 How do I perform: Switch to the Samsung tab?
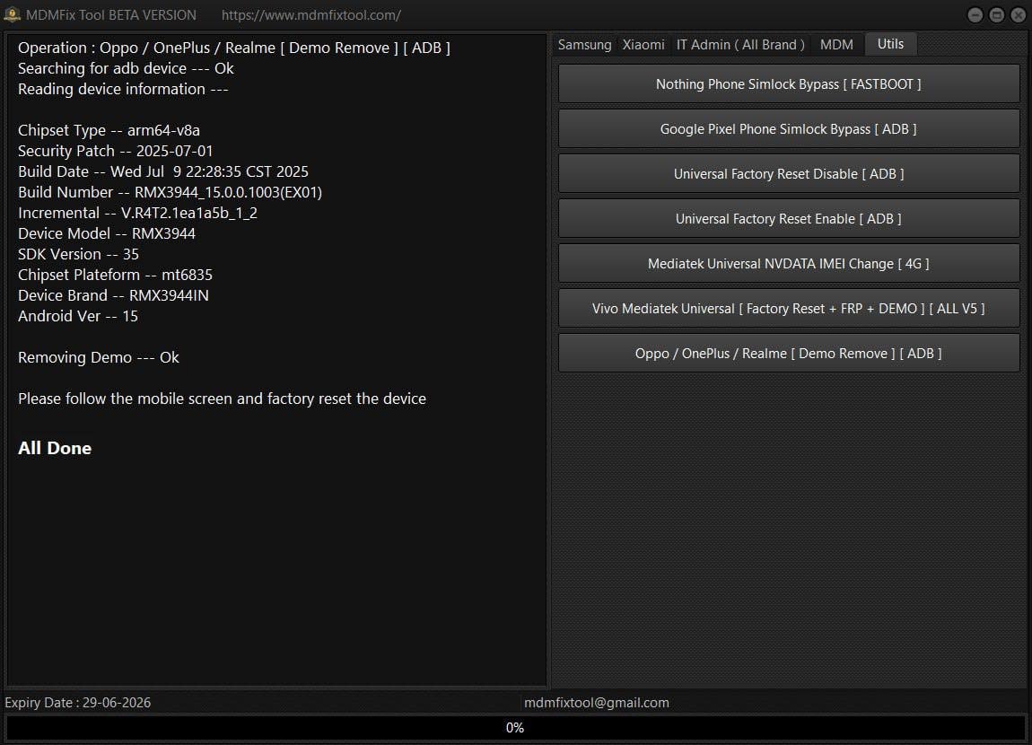point(584,45)
